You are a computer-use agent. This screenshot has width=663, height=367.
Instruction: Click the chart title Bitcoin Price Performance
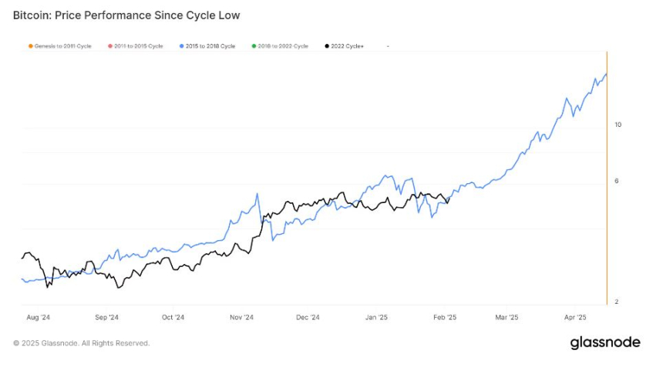point(126,15)
